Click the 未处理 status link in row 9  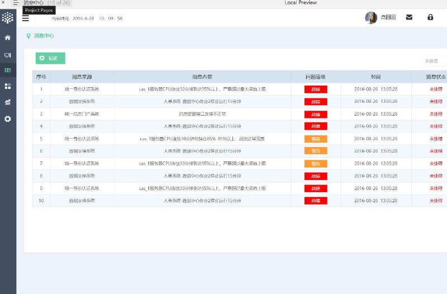coord(436,188)
